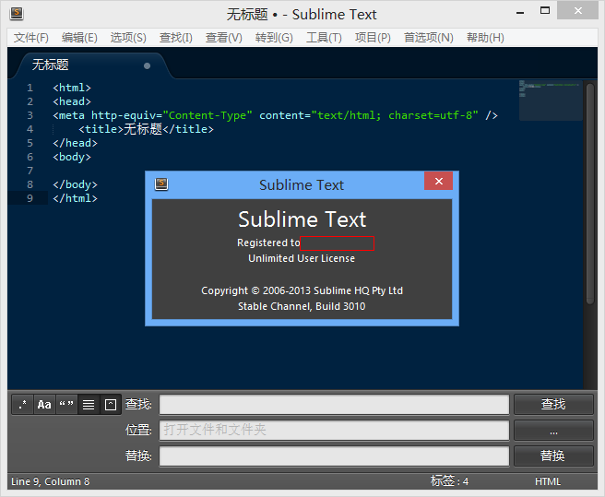Click the 查找 search input field

click(334, 405)
